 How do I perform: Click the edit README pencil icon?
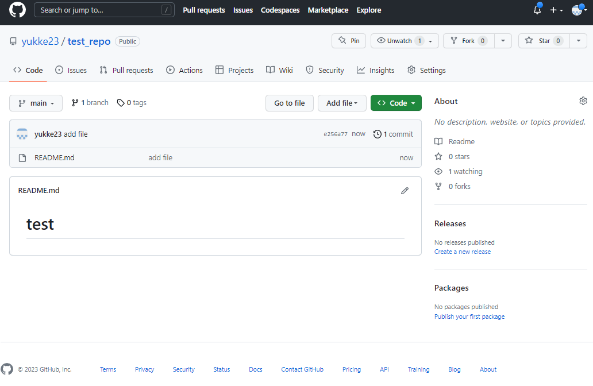pos(405,191)
